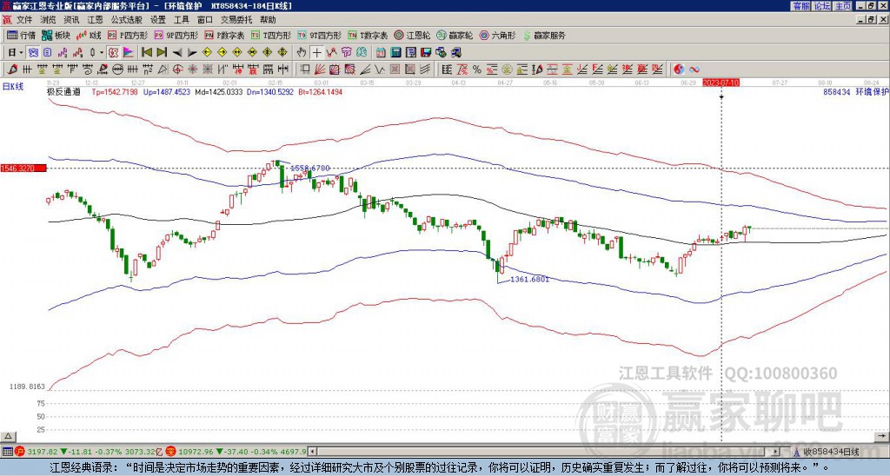Open the 浏览 menu

click(x=48, y=20)
